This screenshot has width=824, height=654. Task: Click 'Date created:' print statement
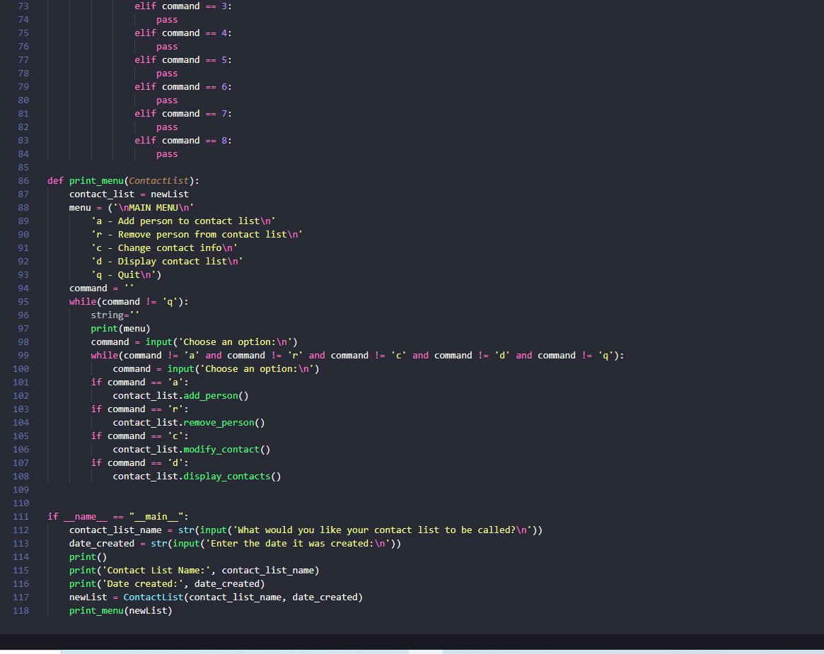(x=167, y=583)
